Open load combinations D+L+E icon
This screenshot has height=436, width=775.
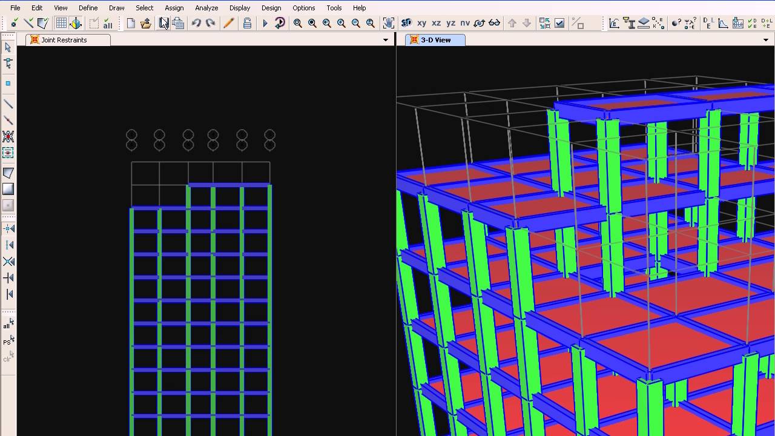click(x=767, y=23)
